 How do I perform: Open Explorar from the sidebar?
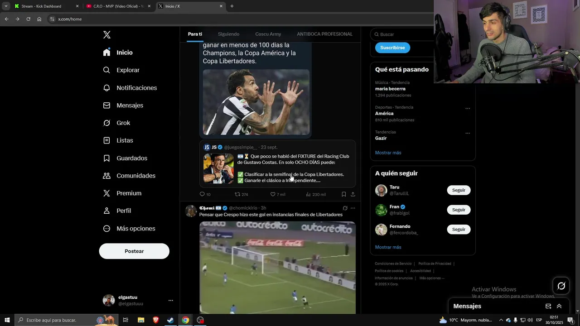tap(121, 70)
